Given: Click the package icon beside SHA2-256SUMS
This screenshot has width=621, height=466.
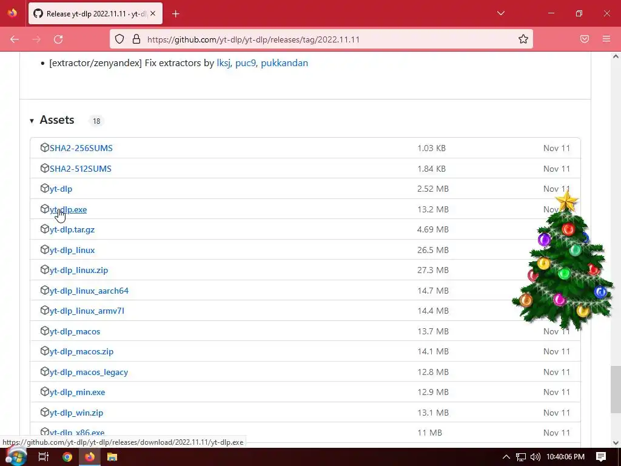Looking at the screenshot, I should 44,147.
